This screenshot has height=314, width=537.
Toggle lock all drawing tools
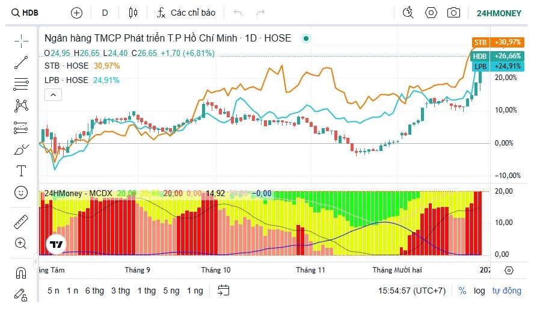21,295
